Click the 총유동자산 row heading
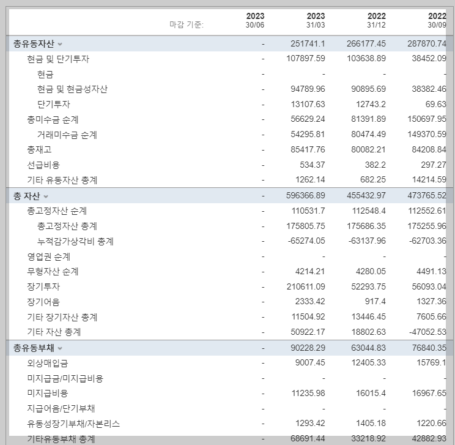This screenshot has width=455, height=445. point(34,44)
